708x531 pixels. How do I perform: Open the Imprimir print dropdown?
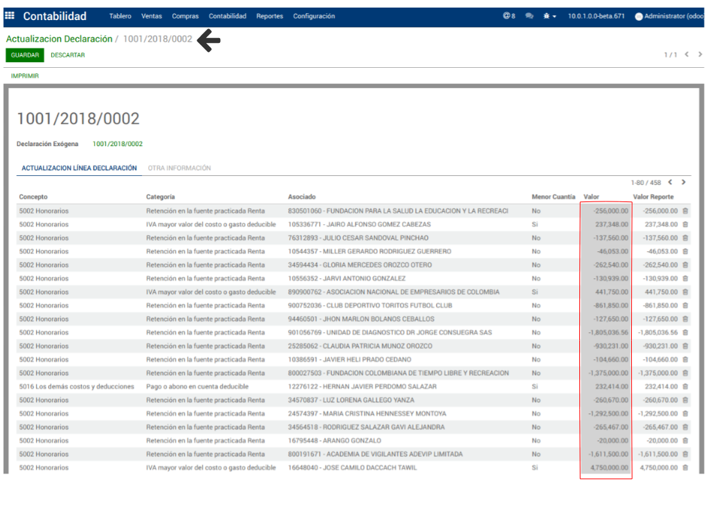[25, 76]
